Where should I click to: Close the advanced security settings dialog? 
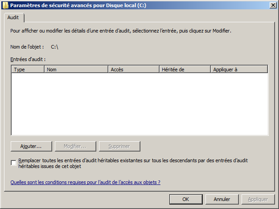[272, 5]
